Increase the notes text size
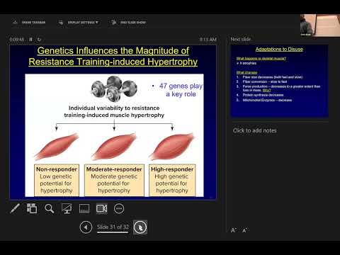This screenshot has width=340, height=255. point(245,230)
